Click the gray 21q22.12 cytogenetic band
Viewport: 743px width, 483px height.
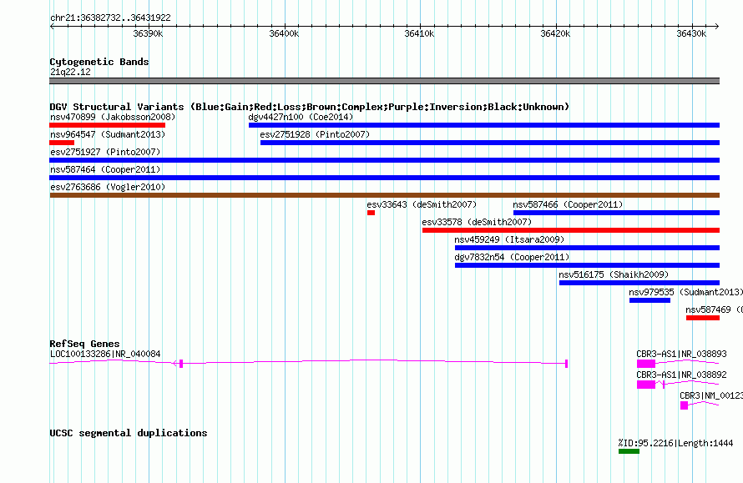tap(384, 81)
